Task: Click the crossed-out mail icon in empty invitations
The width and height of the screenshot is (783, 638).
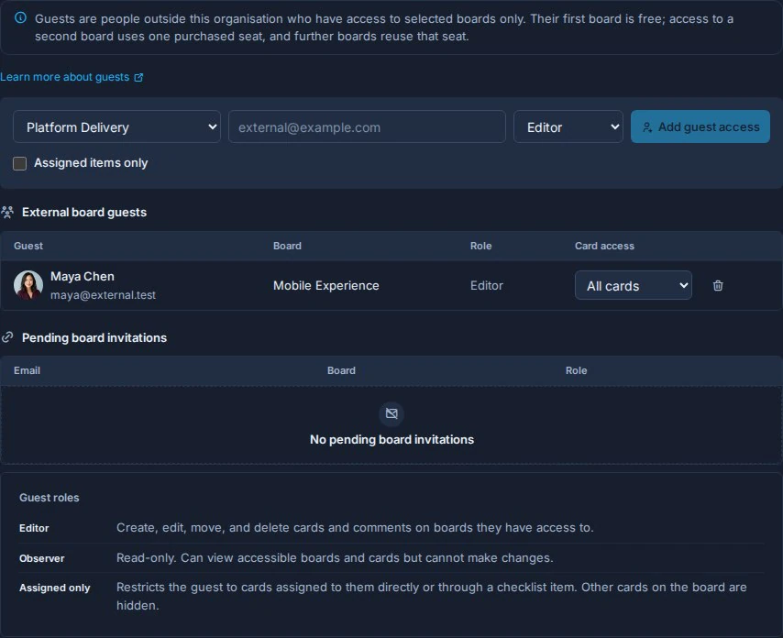Action: 391,413
